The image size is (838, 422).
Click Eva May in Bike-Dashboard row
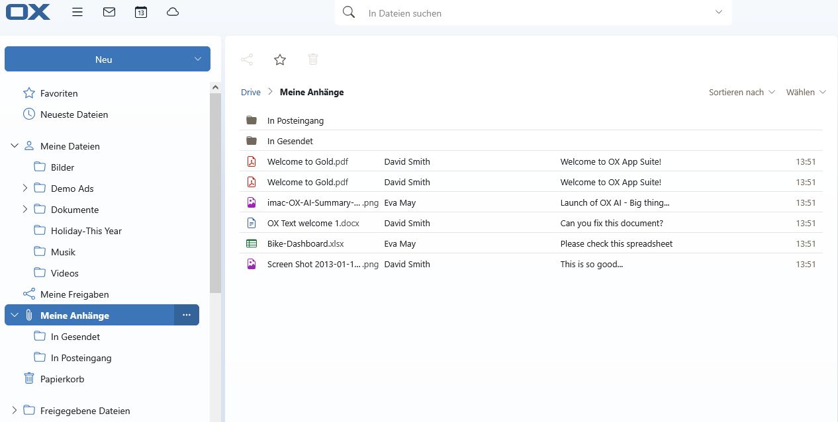pos(400,243)
